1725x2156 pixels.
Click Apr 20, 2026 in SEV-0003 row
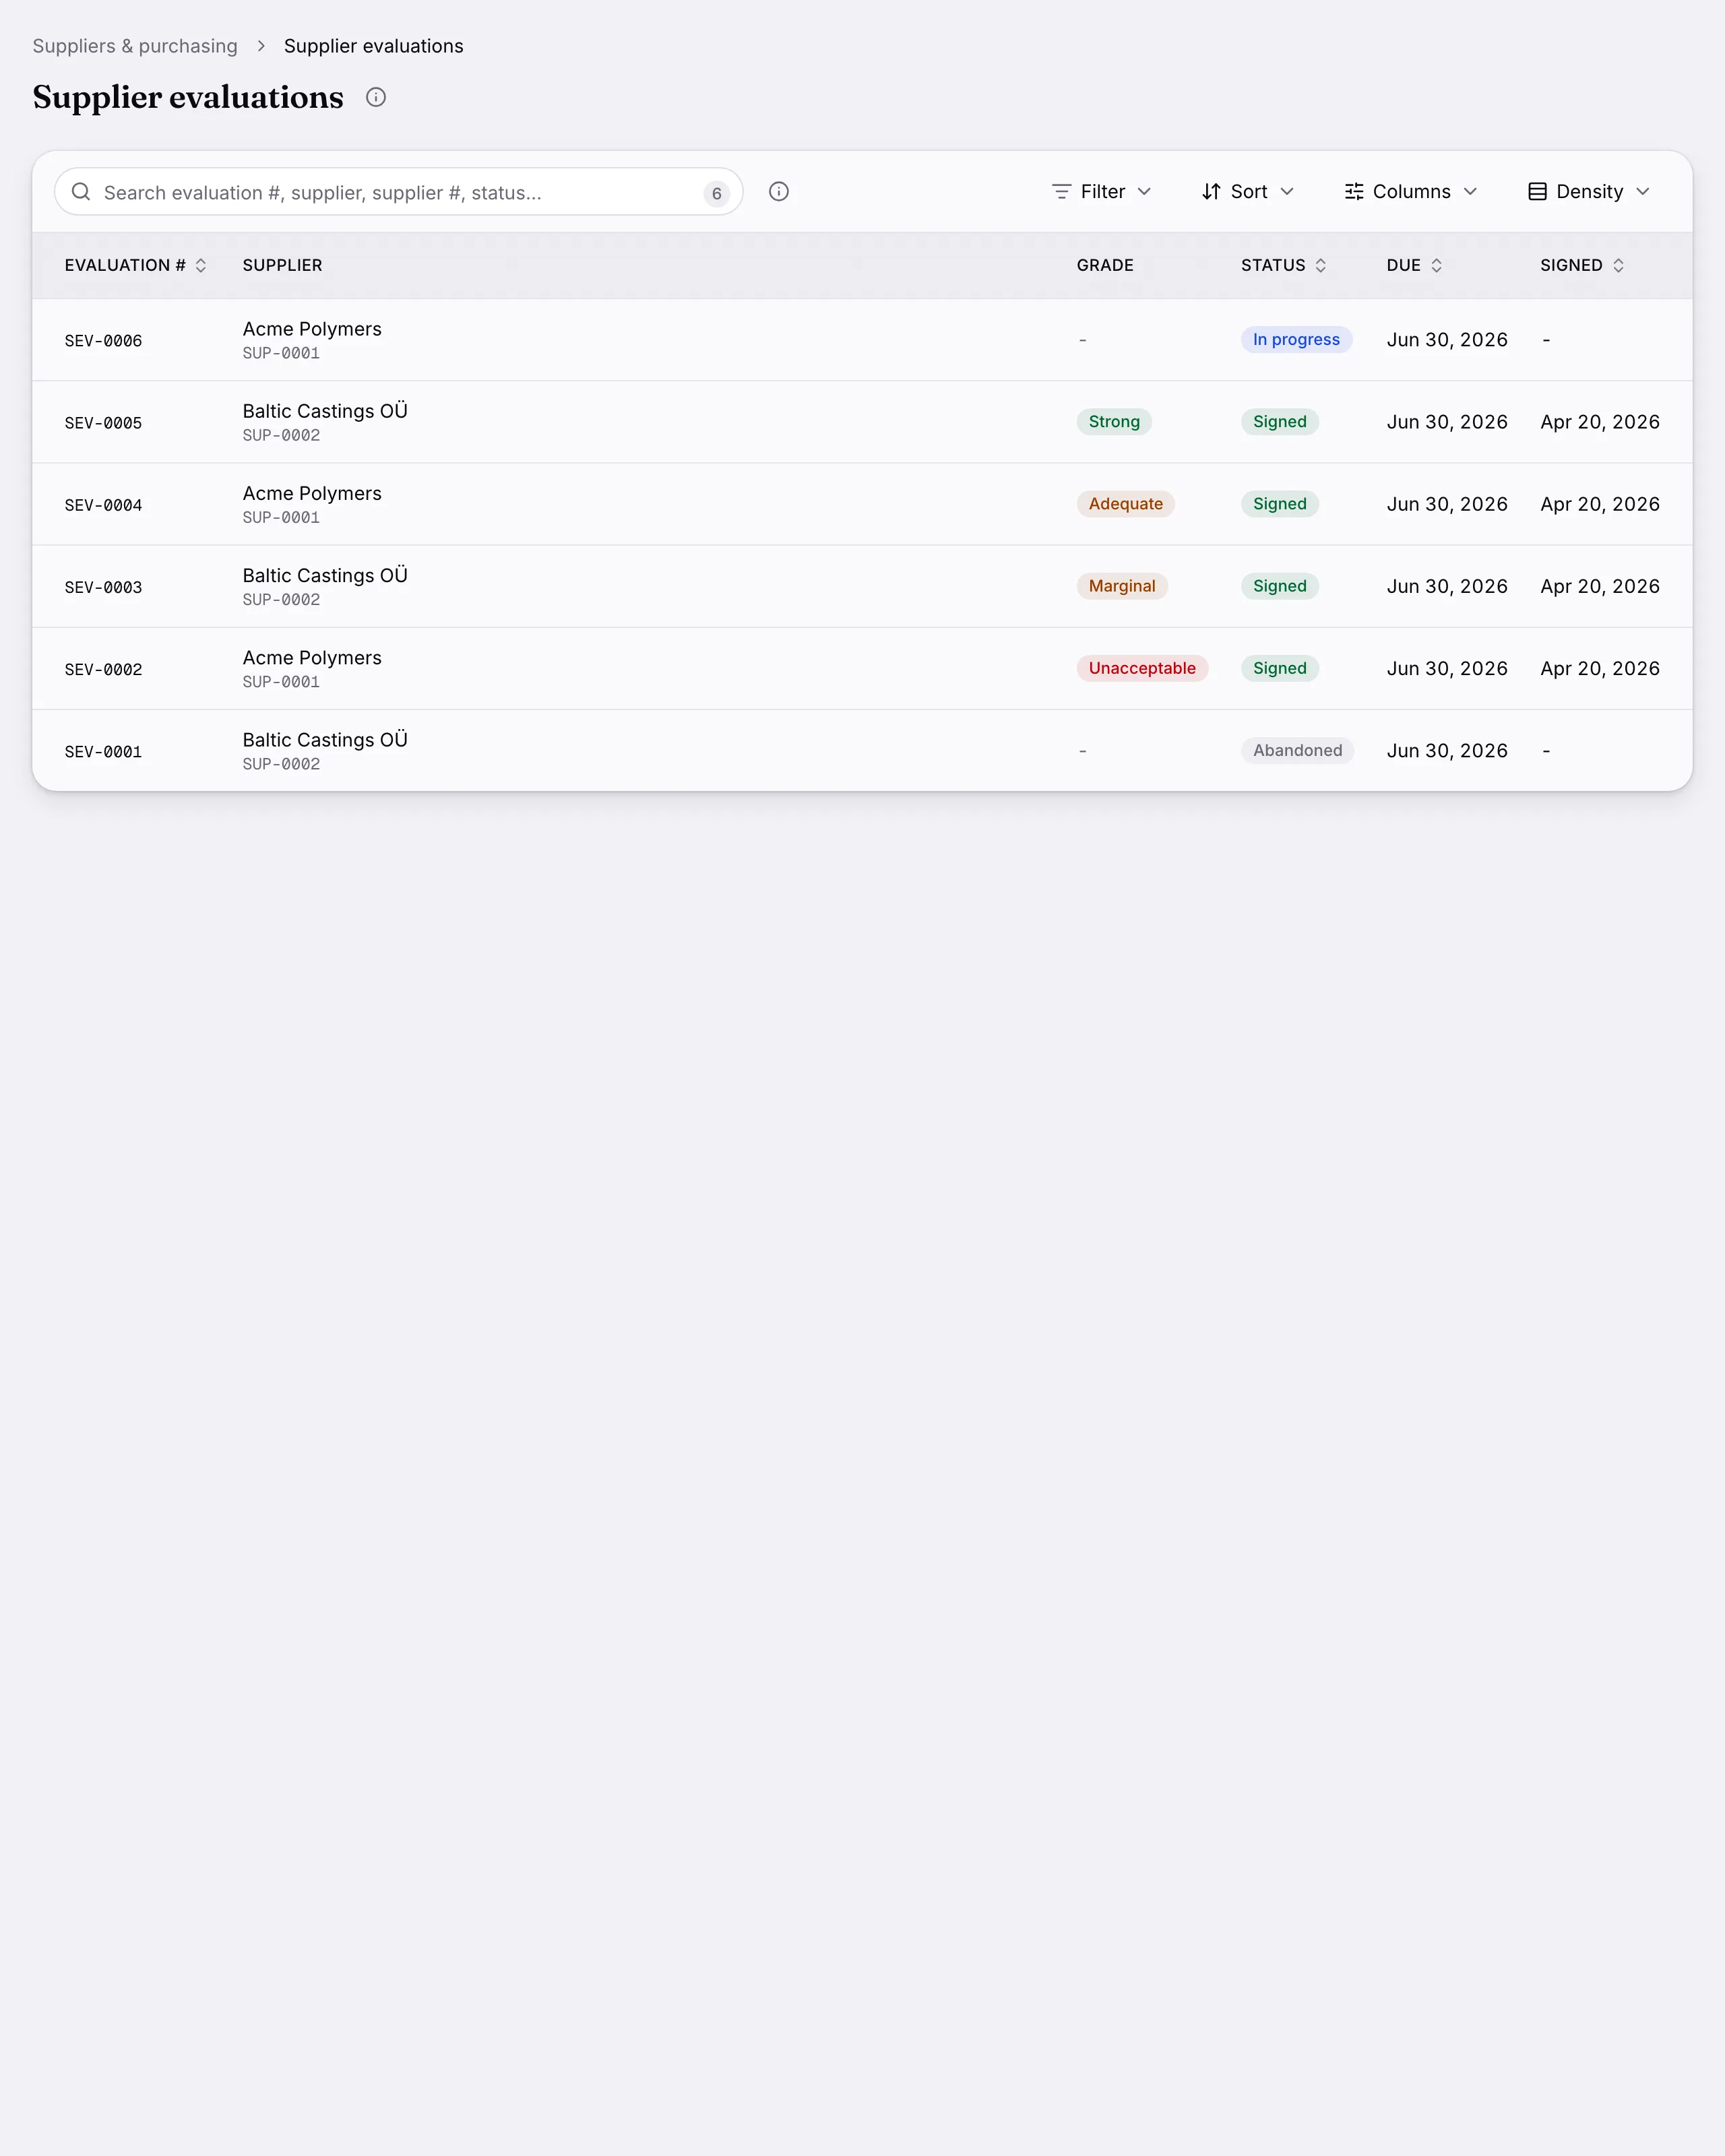(1600, 586)
